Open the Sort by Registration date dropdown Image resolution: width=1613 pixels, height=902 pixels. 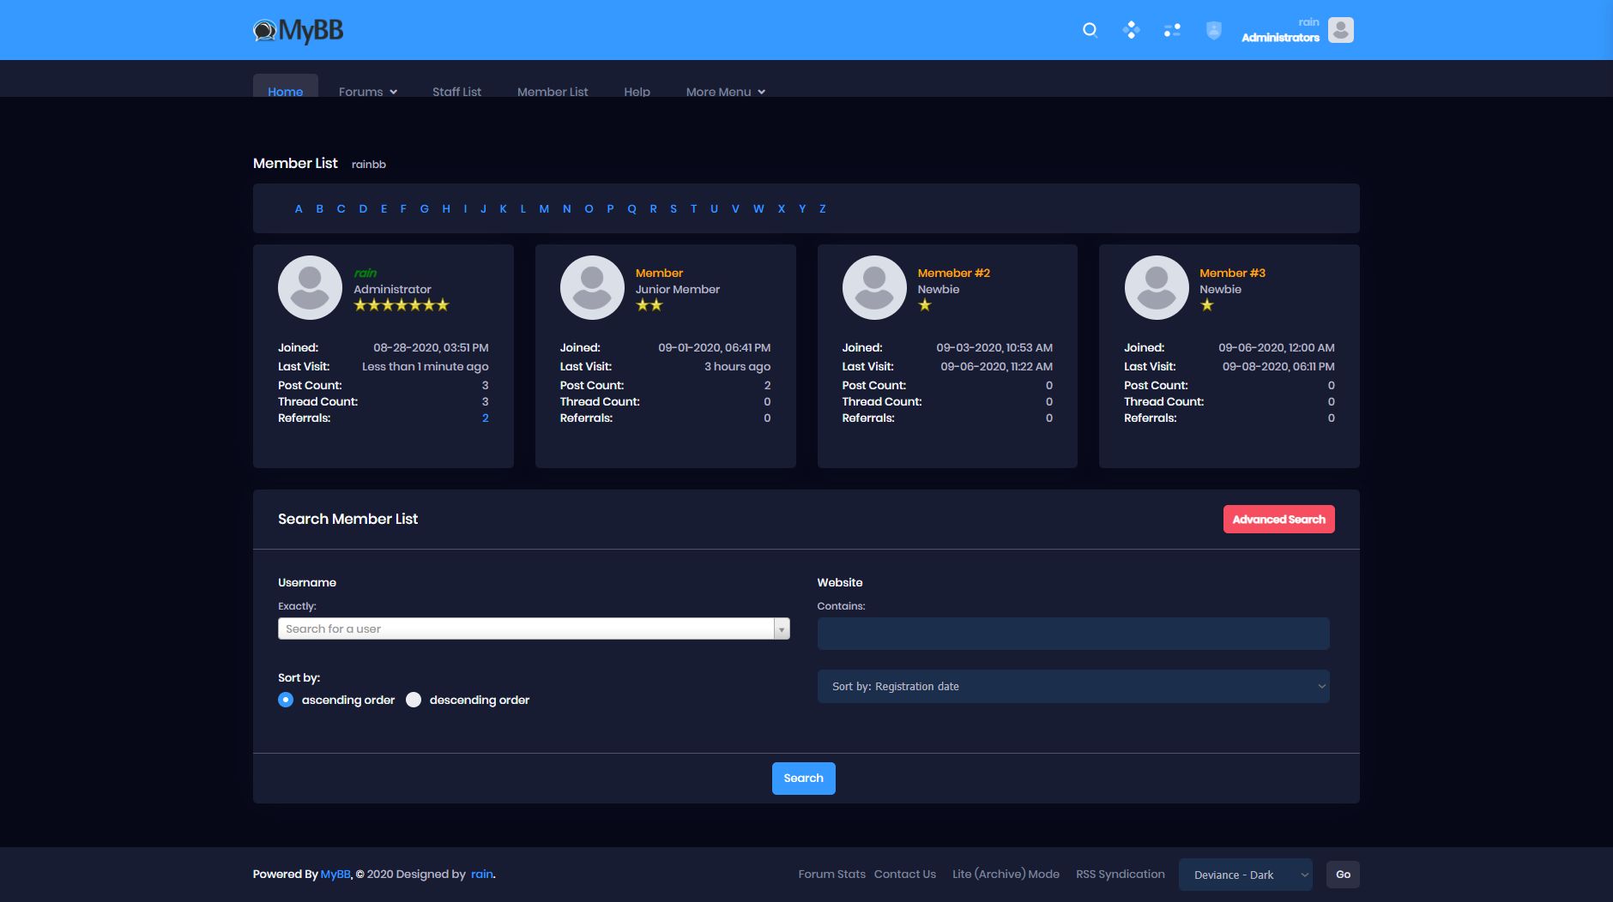coord(1072,686)
